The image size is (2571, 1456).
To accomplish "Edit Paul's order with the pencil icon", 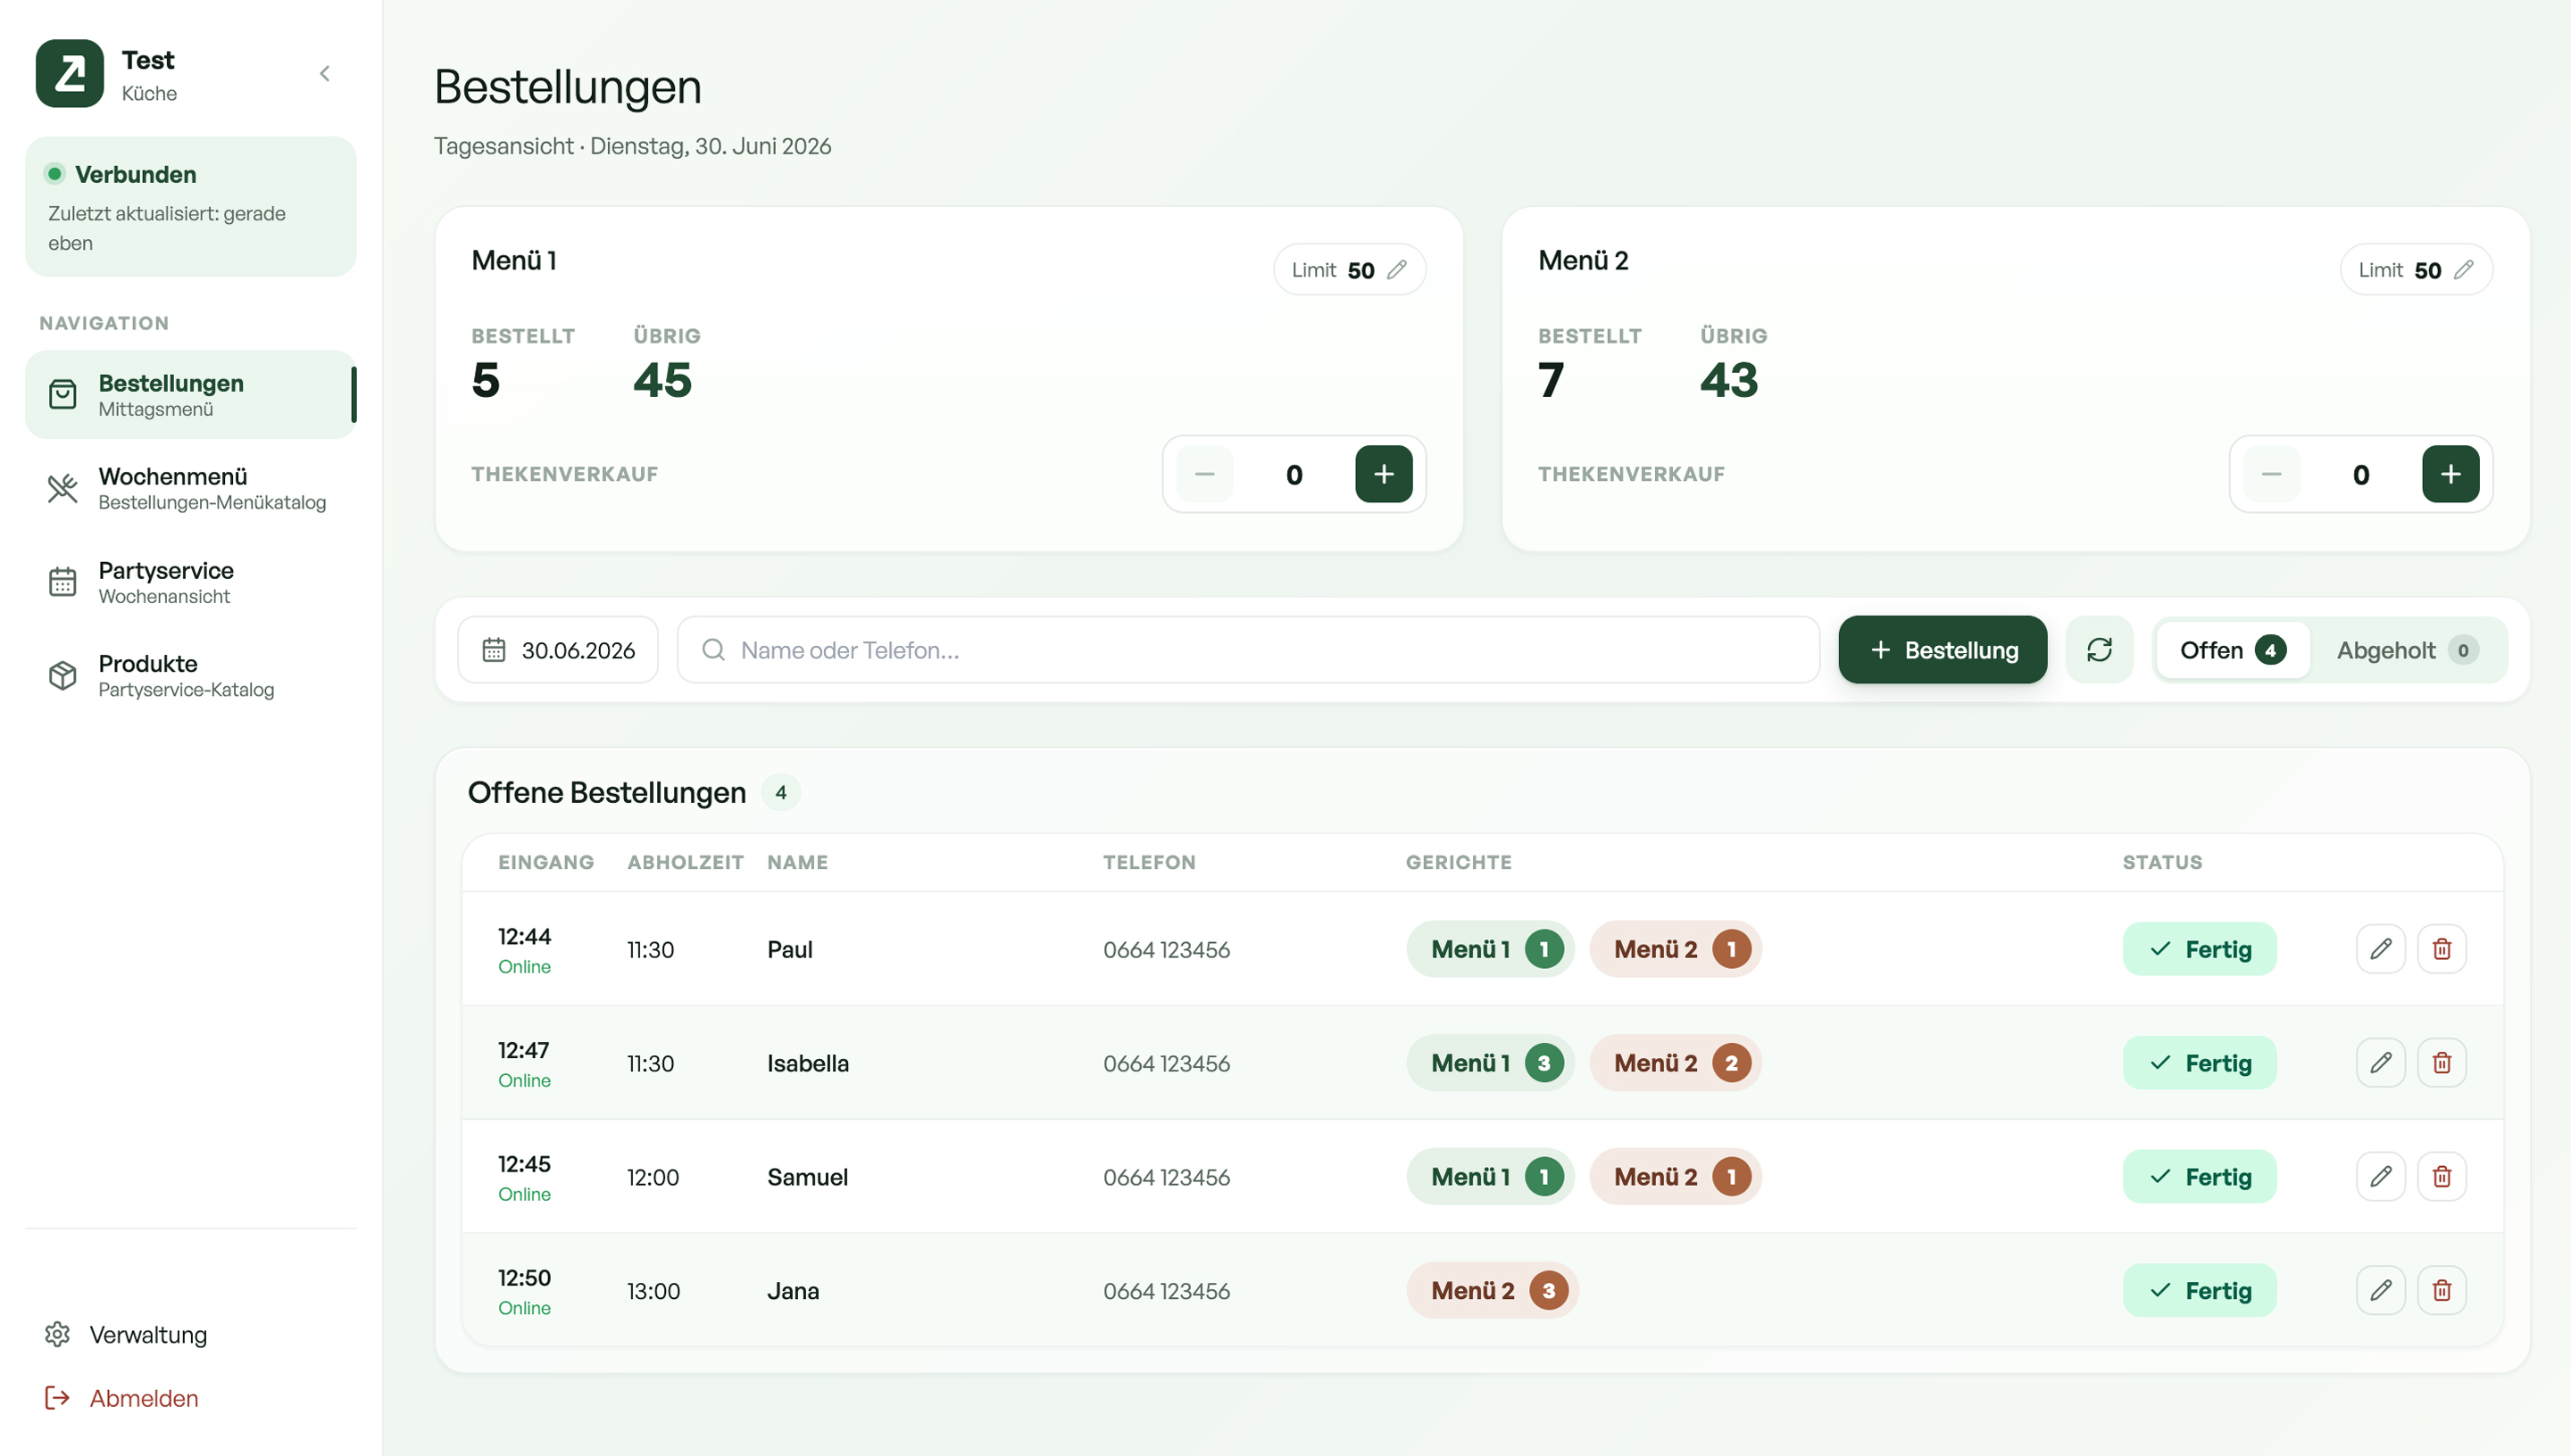I will (x=2380, y=949).
